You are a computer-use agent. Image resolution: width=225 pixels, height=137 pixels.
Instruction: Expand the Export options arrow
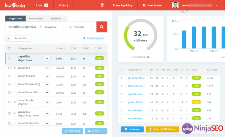pos(104,131)
